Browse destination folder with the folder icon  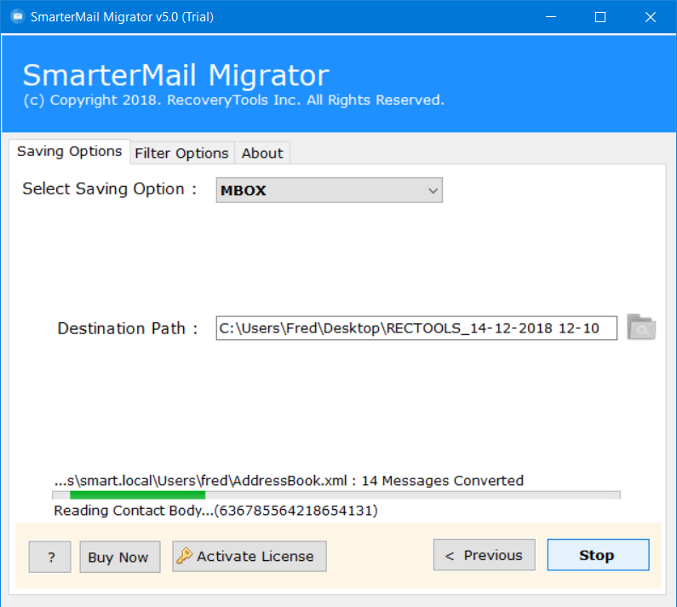pyautogui.click(x=641, y=327)
